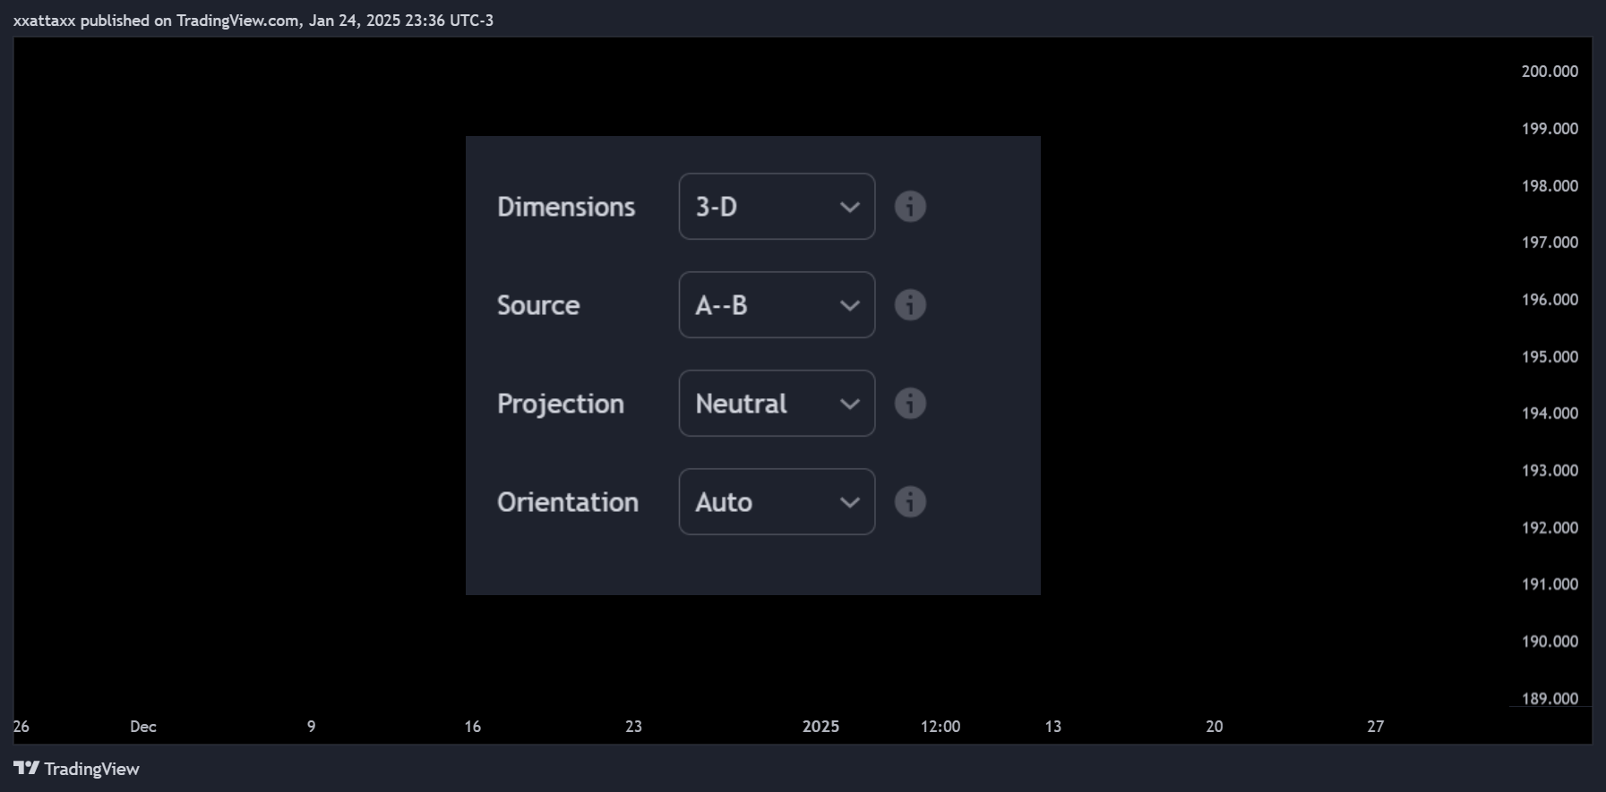Click the 12:00 marker on time axis
The height and width of the screenshot is (792, 1606).
tap(940, 727)
